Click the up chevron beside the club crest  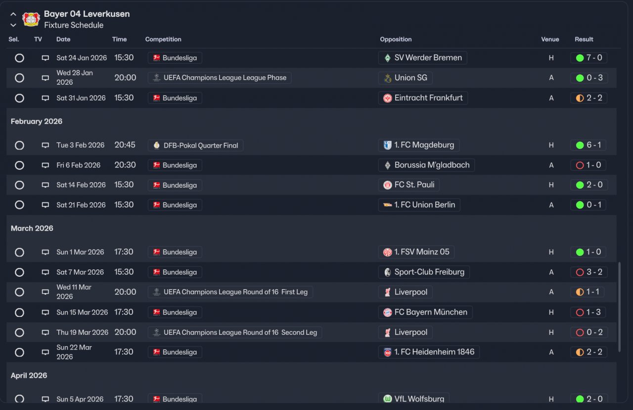tap(13, 14)
